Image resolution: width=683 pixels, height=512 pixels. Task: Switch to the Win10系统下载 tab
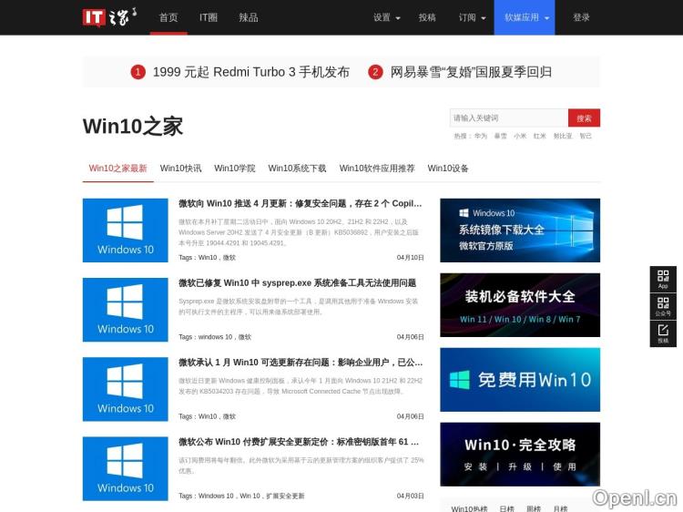(x=297, y=169)
